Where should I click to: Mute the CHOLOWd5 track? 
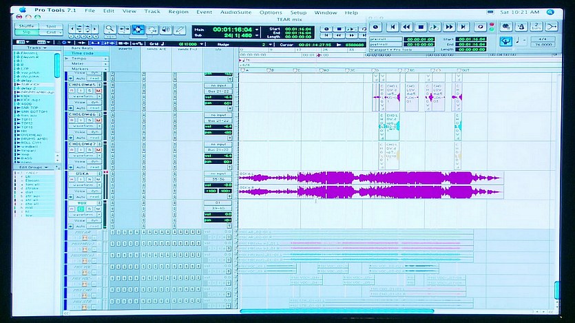pyautogui.click(x=98, y=90)
